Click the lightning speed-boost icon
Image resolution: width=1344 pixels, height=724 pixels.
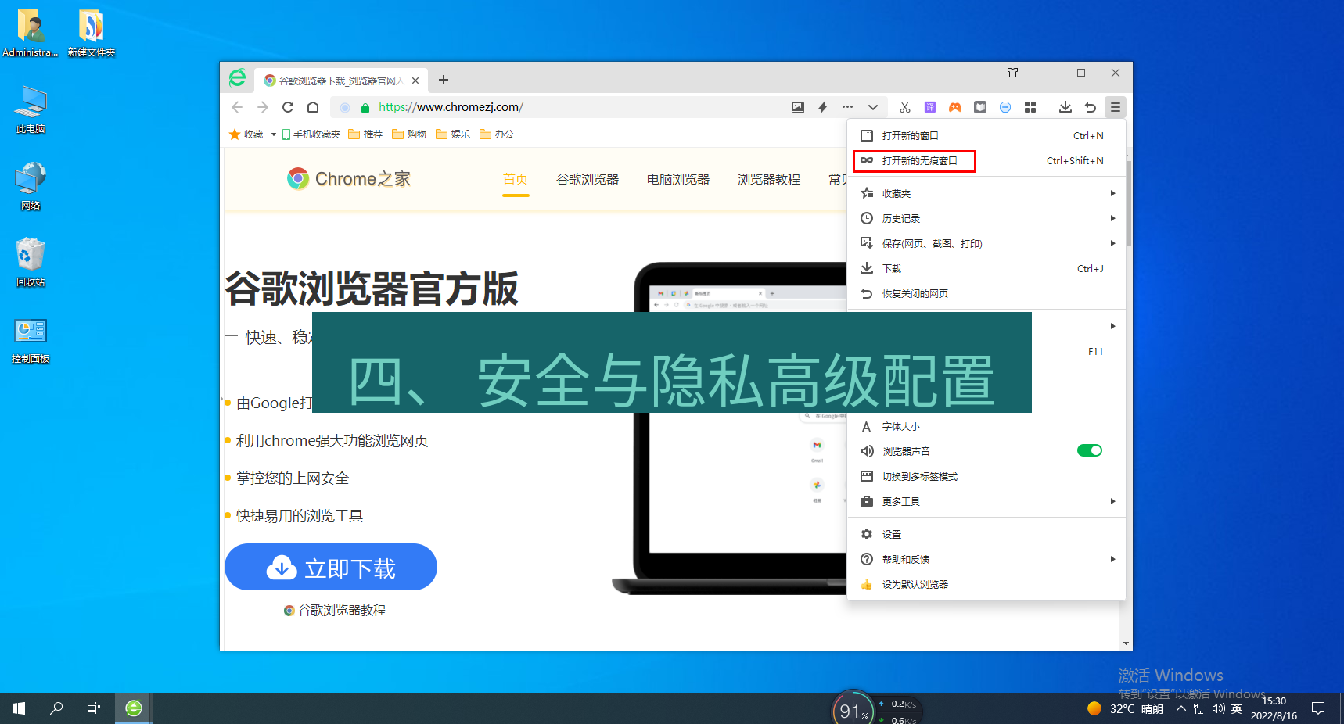pyautogui.click(x=822, y=107)
